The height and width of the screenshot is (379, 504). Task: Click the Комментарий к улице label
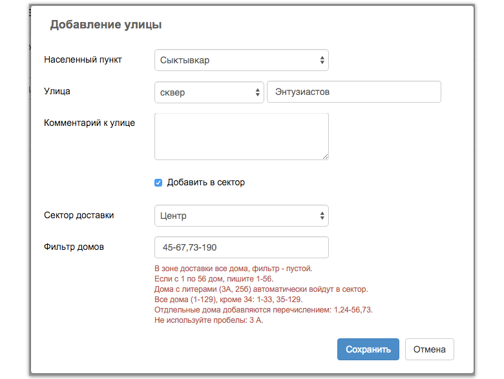click(89, 123)
